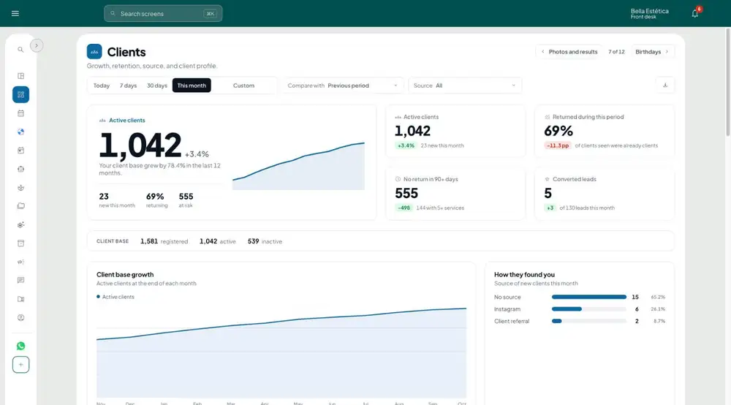The image size is (731, 405).
Task: Open the starred folder icon in sidebar
Action: pyautogui.click(x=20, y=299)
